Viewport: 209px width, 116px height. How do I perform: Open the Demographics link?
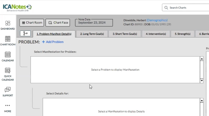(x=157, y=20)
